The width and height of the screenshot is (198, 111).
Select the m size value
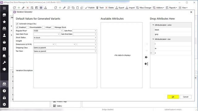(173, 48)
